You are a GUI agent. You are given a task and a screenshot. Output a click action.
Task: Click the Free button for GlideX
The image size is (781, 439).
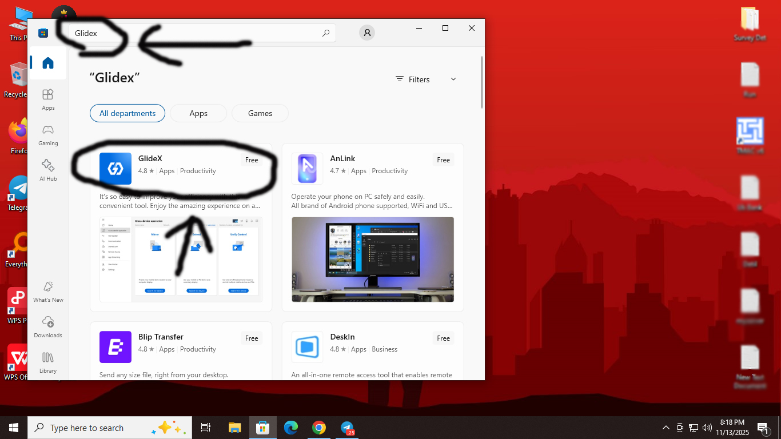tap(252, 160)
